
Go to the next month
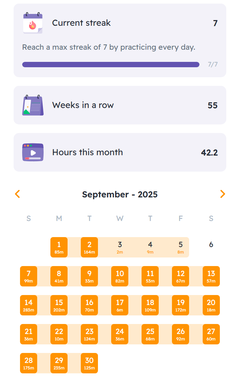click(x=222, y=194)
